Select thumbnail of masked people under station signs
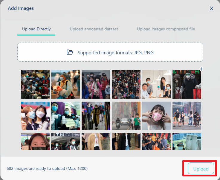This screenshot has height=180, width=220. tap(65, 142)
